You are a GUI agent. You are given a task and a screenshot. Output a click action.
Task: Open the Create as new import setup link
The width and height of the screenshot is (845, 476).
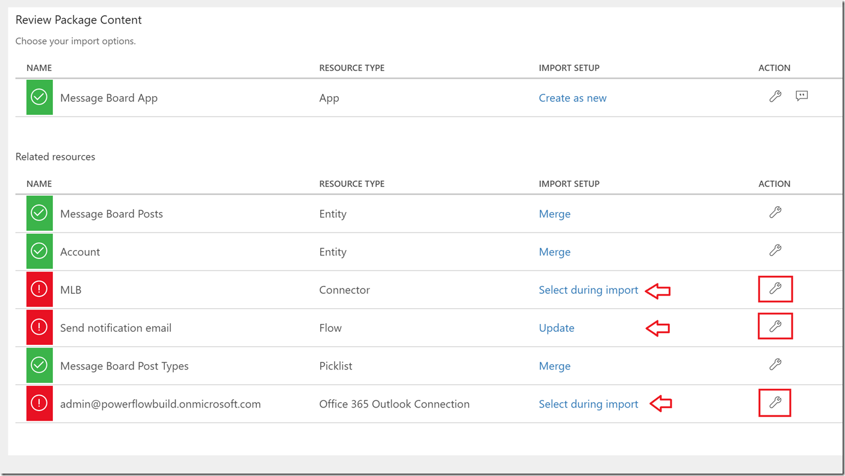click(x=572, y=97)
